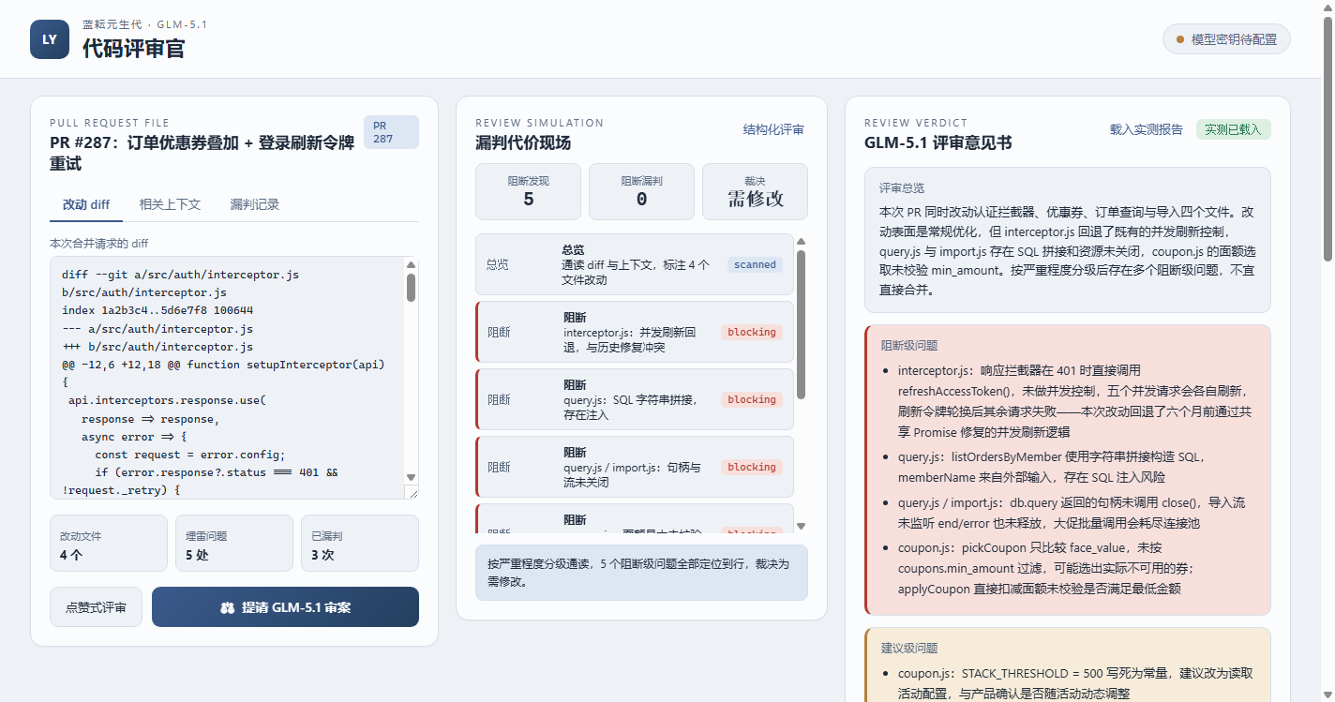This screenshot has width=1335, height=702.
Task: Select the interceptor.js 并发刷新回退 blocking row
Action: [634, 332]
